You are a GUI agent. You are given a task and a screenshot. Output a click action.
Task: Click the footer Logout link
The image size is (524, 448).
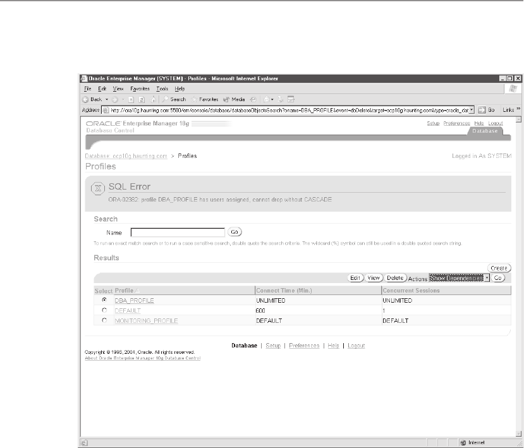[x=356, y=346]
